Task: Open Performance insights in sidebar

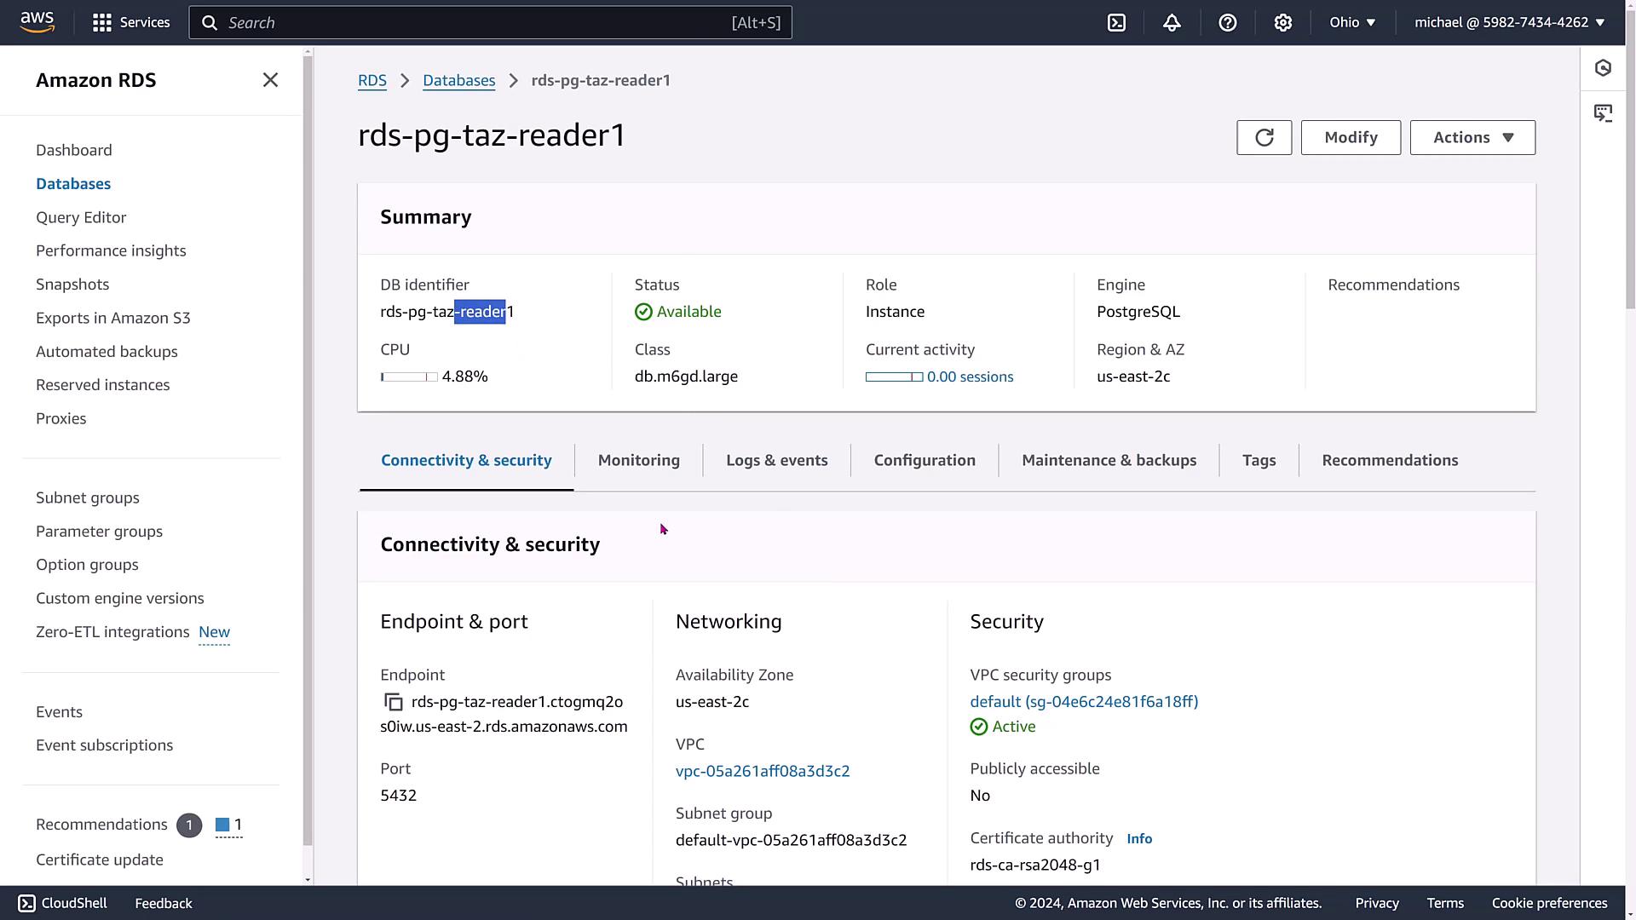Action: 111,250
